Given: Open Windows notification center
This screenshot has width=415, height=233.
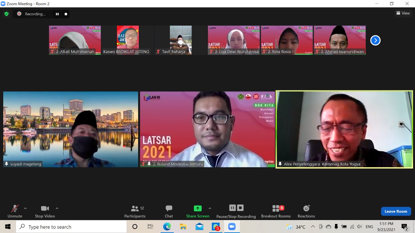Looking at the screenshot, I should 405,227.
